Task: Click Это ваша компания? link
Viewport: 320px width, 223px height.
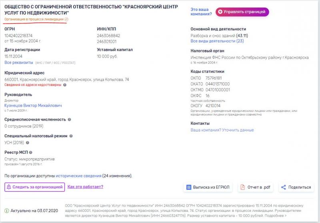Action: point(201,12)
